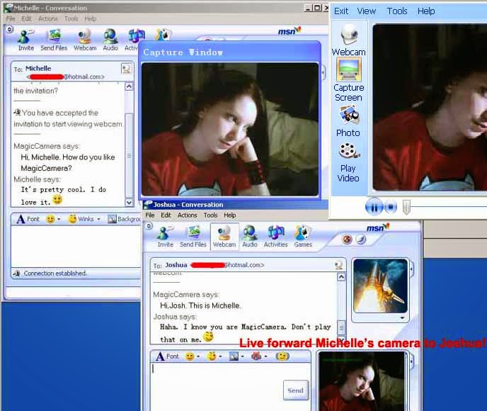The image size is (487, 411).
Task: Click scroll up arrow in Joshua chat history
Action: [x=341, y=276]
